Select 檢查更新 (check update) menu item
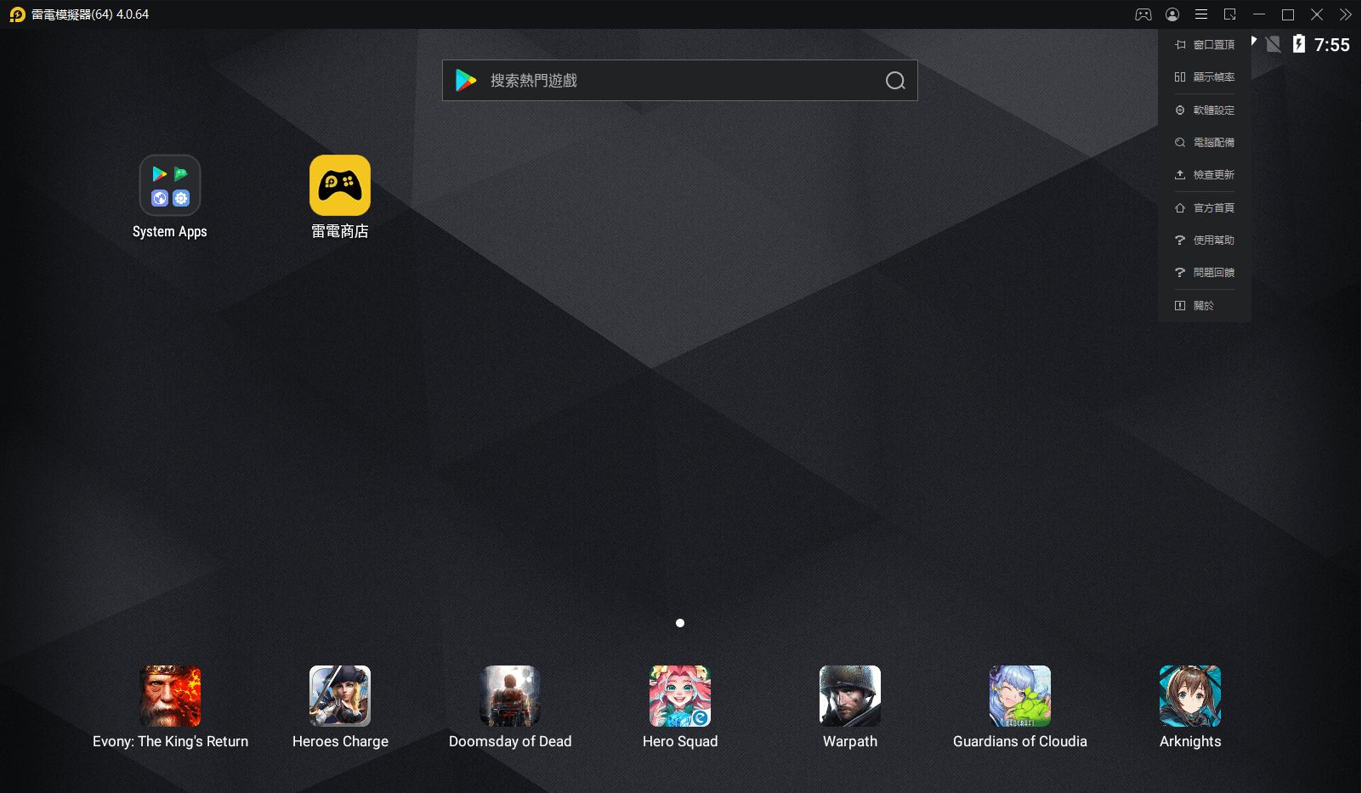This screenshot has height=793, width=1362. tap(1205, 175)
